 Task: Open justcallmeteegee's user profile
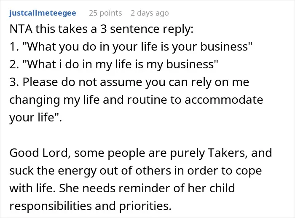(43, 13)
